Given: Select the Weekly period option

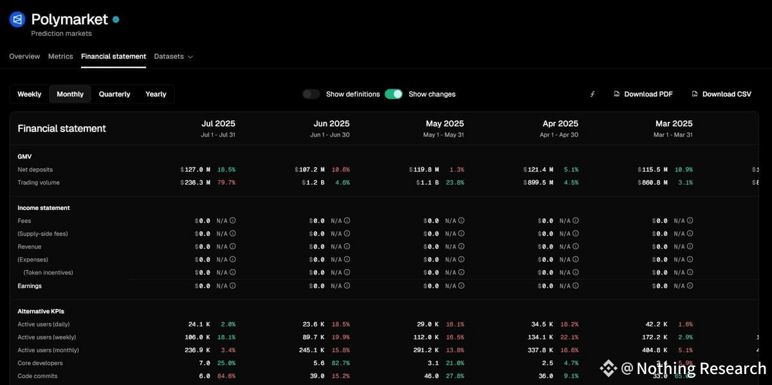Looking at the screenshot, I should [x=30, y=94].
